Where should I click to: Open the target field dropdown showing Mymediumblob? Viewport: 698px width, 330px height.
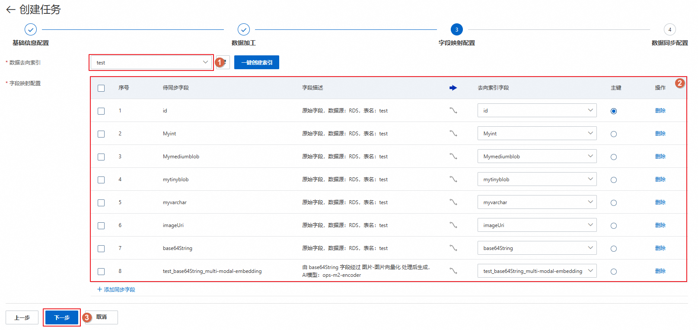(x=537, y=156)
